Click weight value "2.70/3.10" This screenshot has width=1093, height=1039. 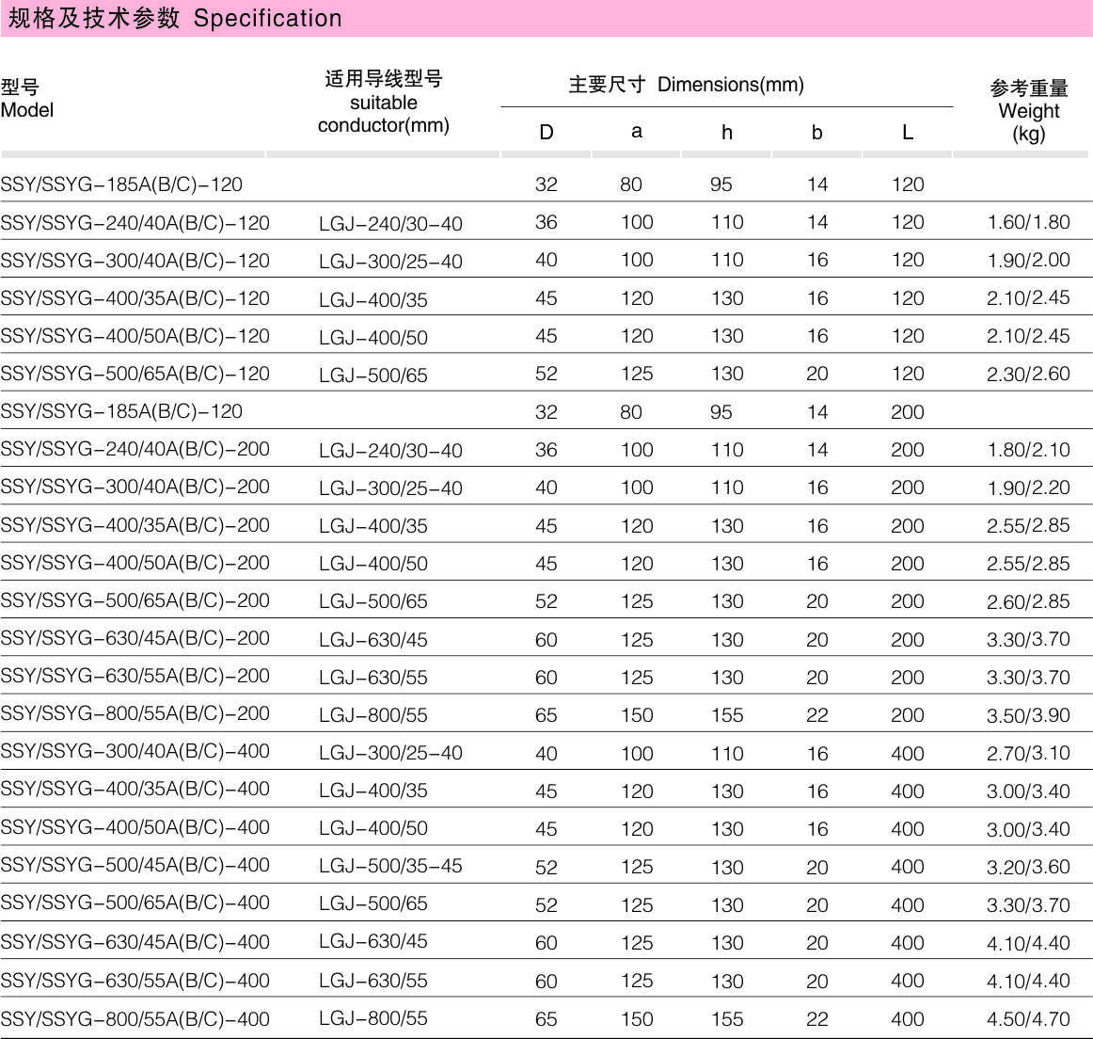[1028, 753]
